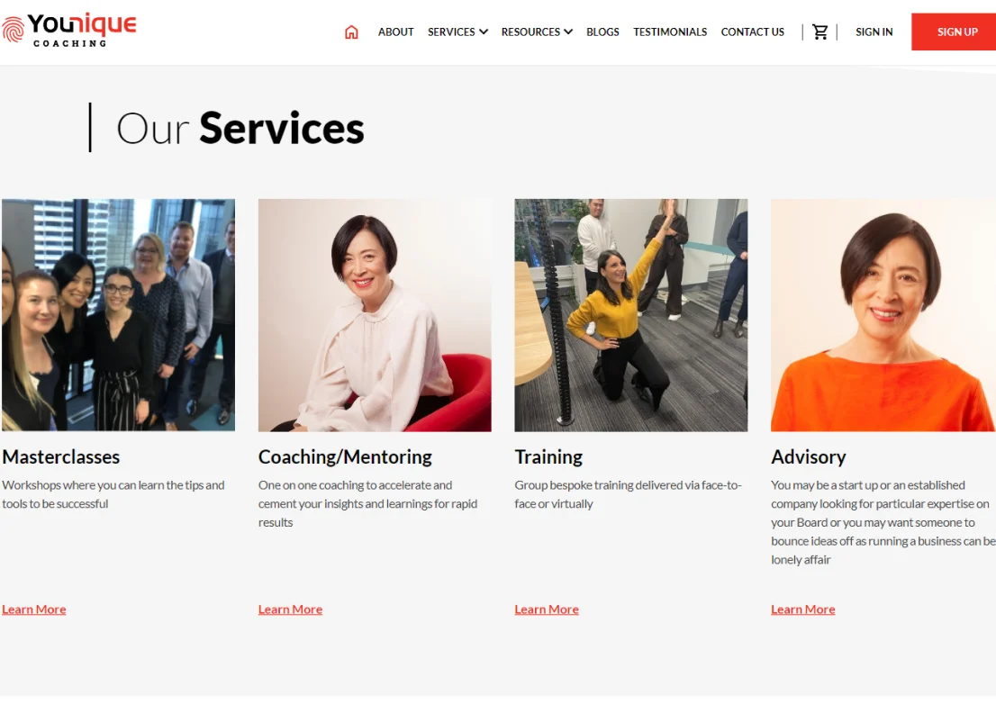Open the Coaching/Mentoring portrait image
The height and width of the screenshot is (713, 996).
375,315
